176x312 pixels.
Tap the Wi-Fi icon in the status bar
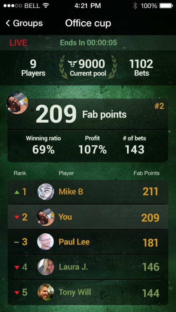click(46, 6)
